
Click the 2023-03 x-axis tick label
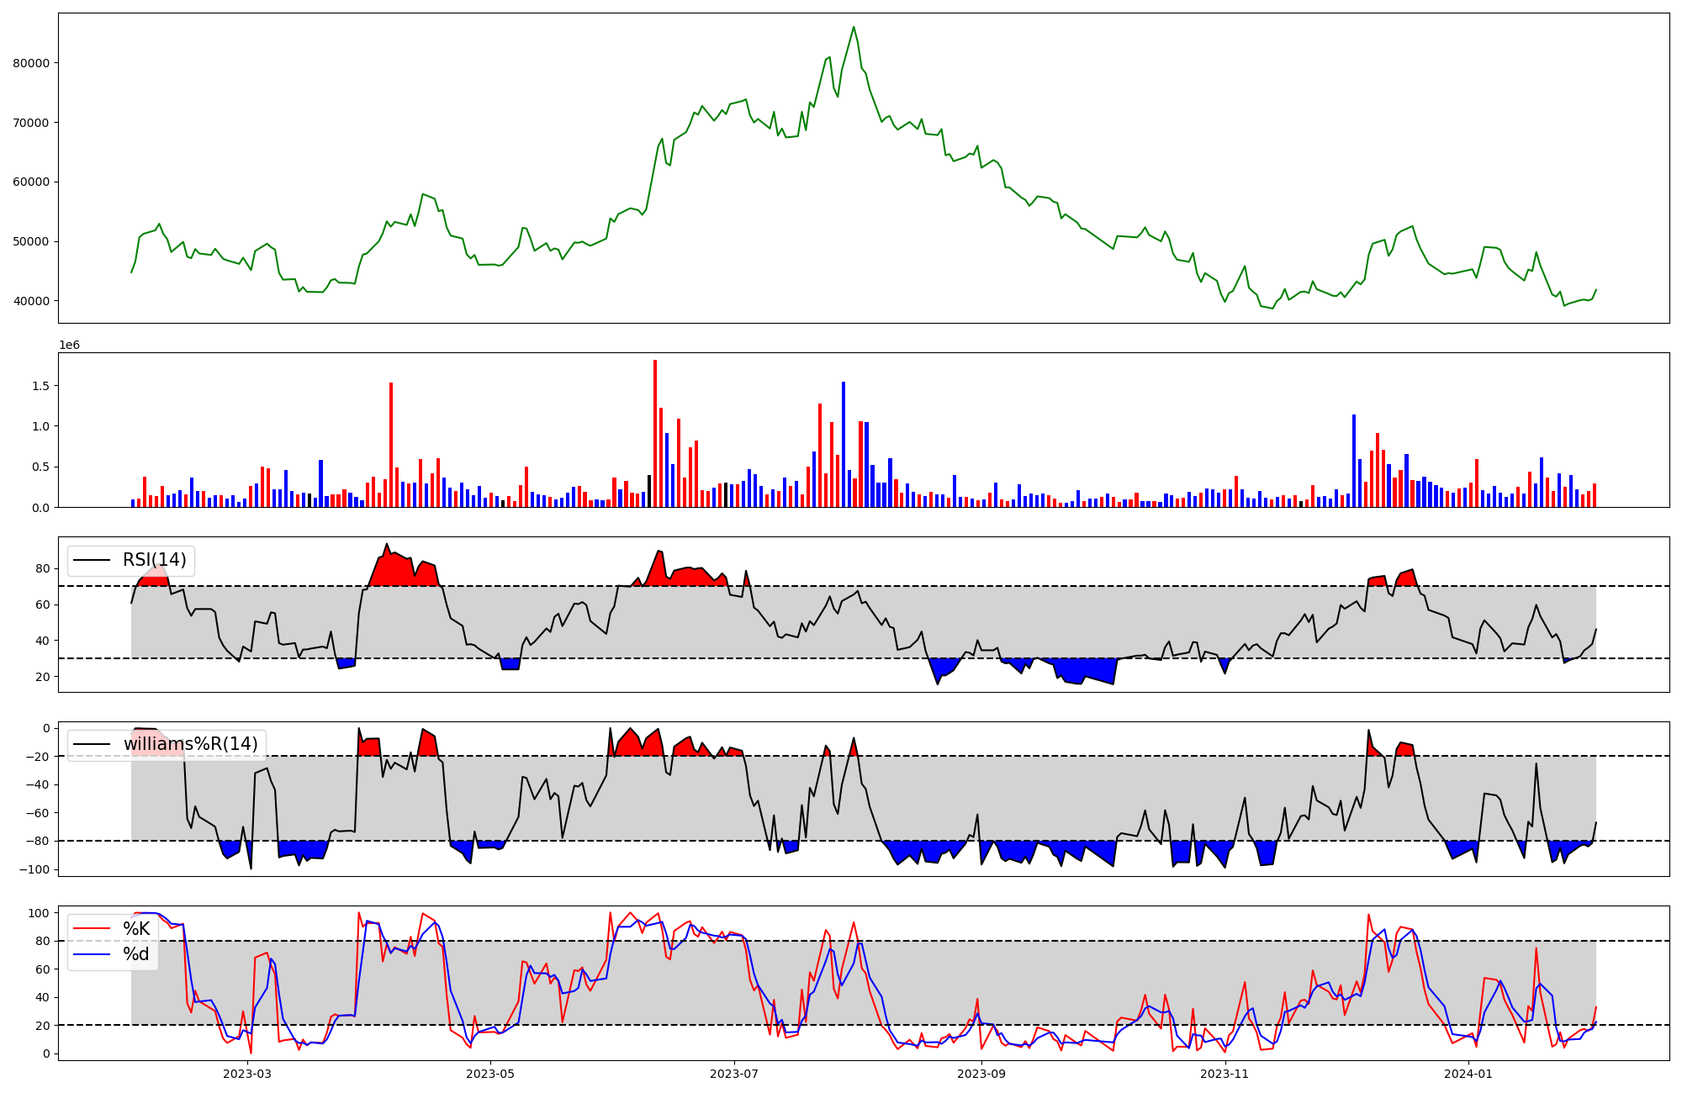[x=247, y=1074]
